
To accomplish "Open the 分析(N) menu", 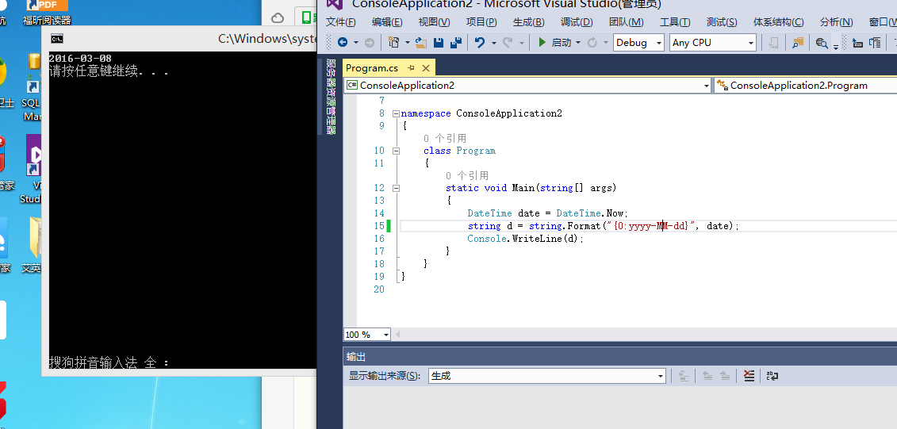I will pyautogui.click(x=837, y=21).
